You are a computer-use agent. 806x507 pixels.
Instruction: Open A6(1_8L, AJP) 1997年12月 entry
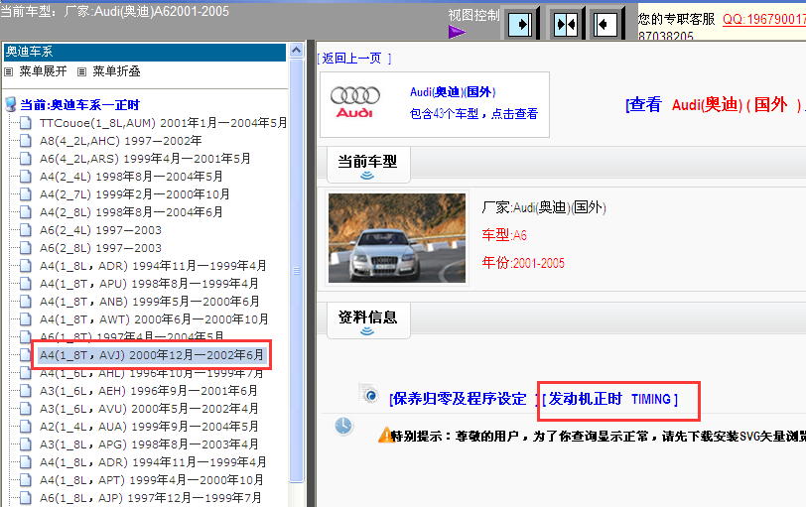(x=150, y=497)
